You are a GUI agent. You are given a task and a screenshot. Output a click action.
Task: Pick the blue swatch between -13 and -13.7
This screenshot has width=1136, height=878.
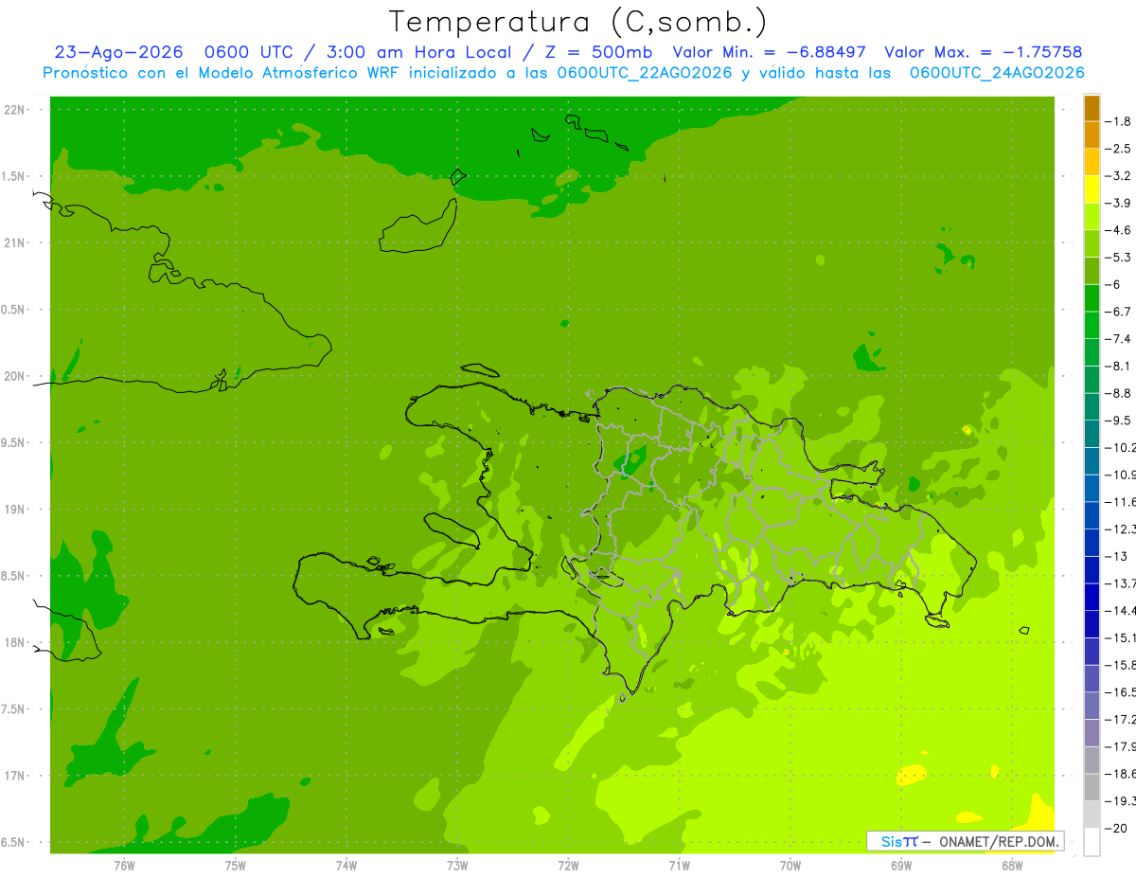(x=1092, y=570)
